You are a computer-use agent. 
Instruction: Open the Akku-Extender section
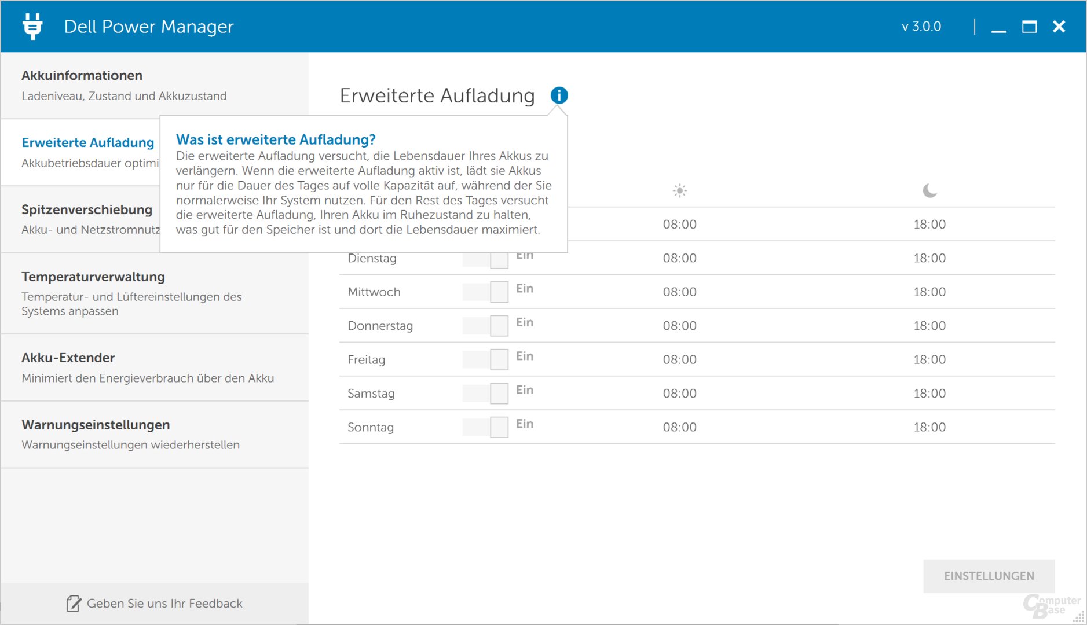155,367
